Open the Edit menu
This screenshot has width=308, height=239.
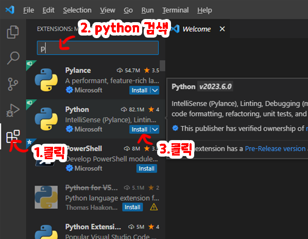pyautogui.click(x=48, y=10)
